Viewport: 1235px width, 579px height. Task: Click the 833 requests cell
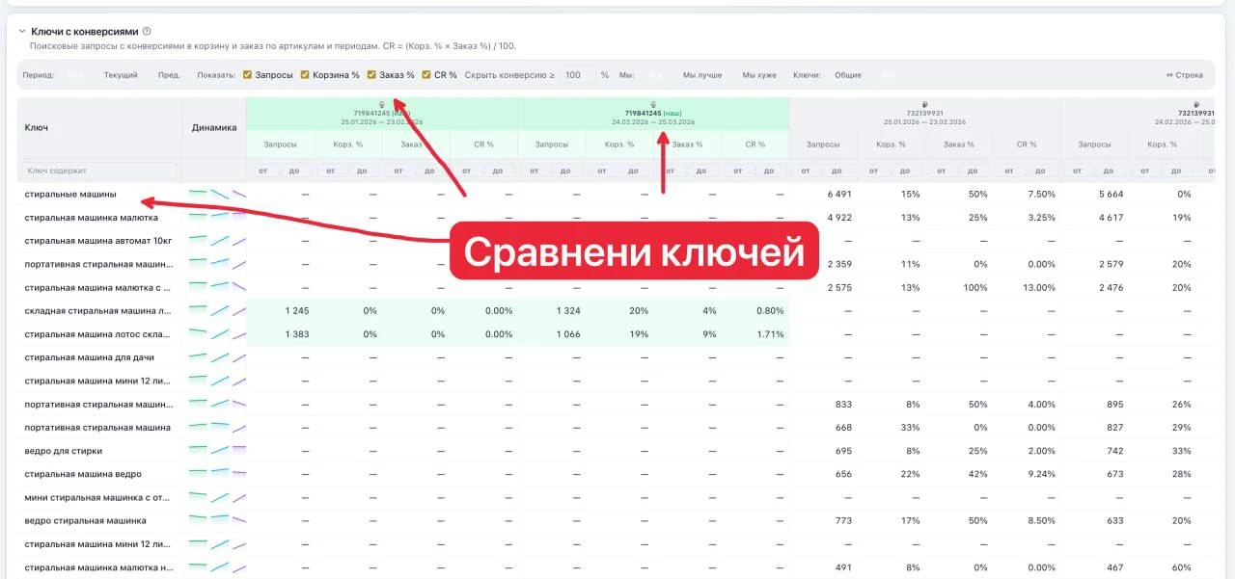coord(843,404)
